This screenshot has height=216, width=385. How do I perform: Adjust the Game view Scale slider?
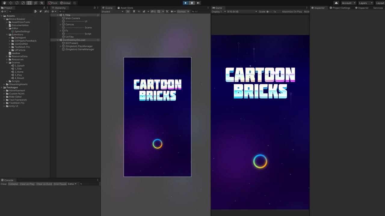click(268, 11)
